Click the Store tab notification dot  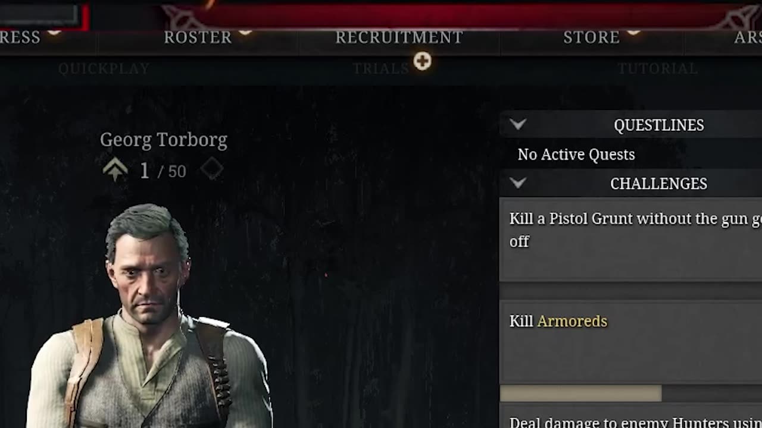(633, 31)
